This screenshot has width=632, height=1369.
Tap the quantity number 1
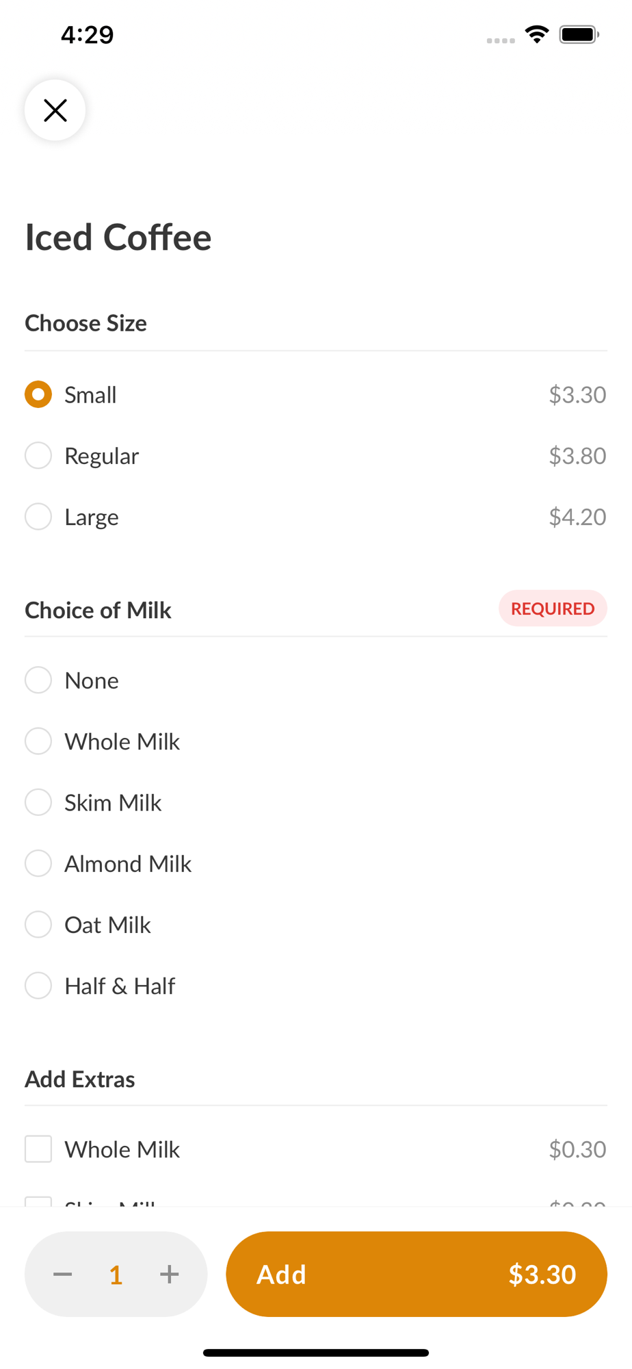pyautogui.click(x=116, y=1275)
